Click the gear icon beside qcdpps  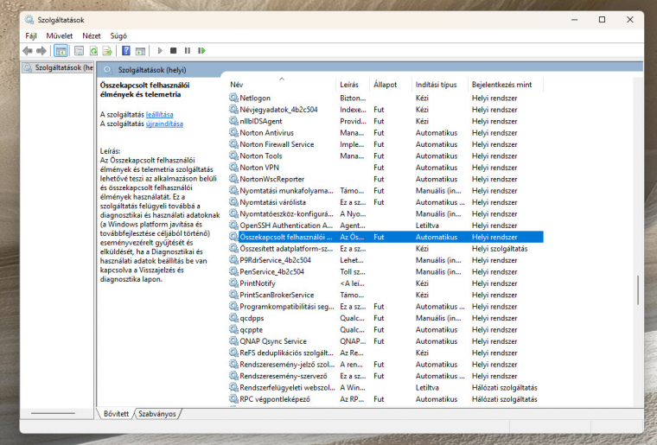233,318
